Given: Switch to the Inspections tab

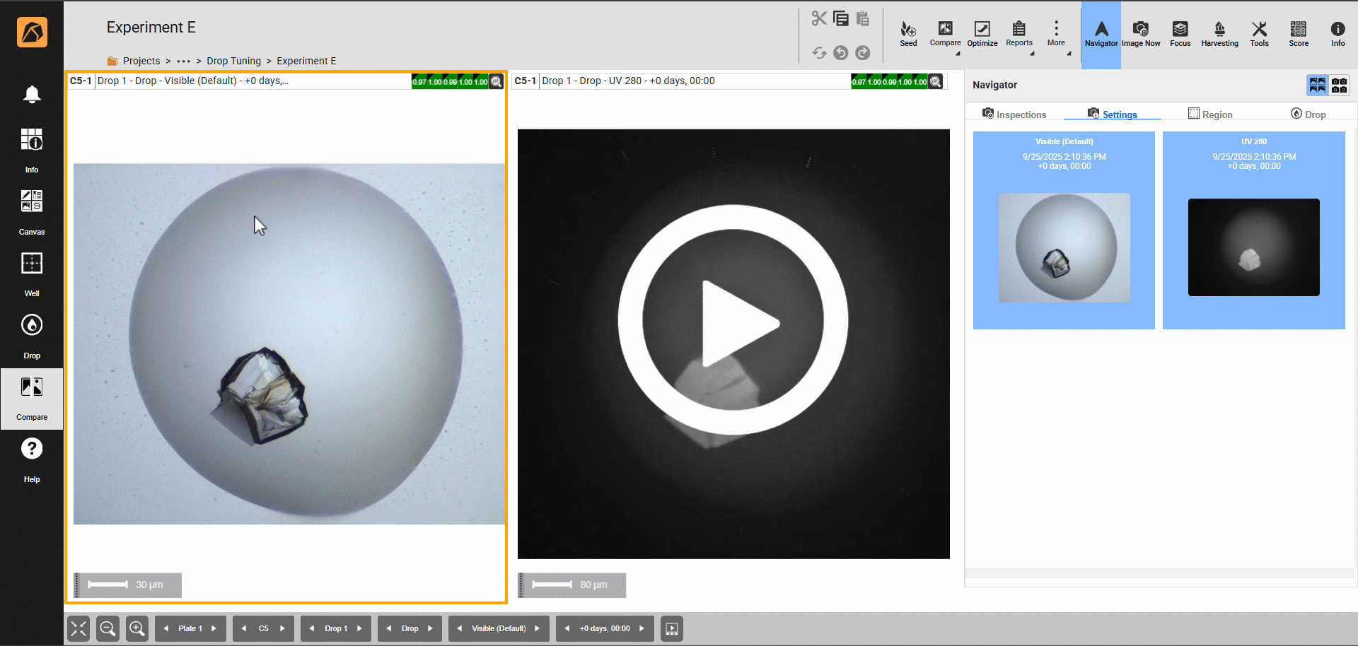Looking at the screenshot, I should pyautogui.click(x=1014, y=114).
